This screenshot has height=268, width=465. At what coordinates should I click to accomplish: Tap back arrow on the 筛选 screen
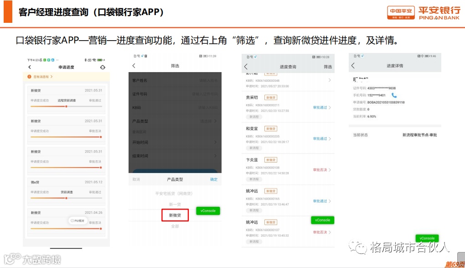(x=134, y=66)
